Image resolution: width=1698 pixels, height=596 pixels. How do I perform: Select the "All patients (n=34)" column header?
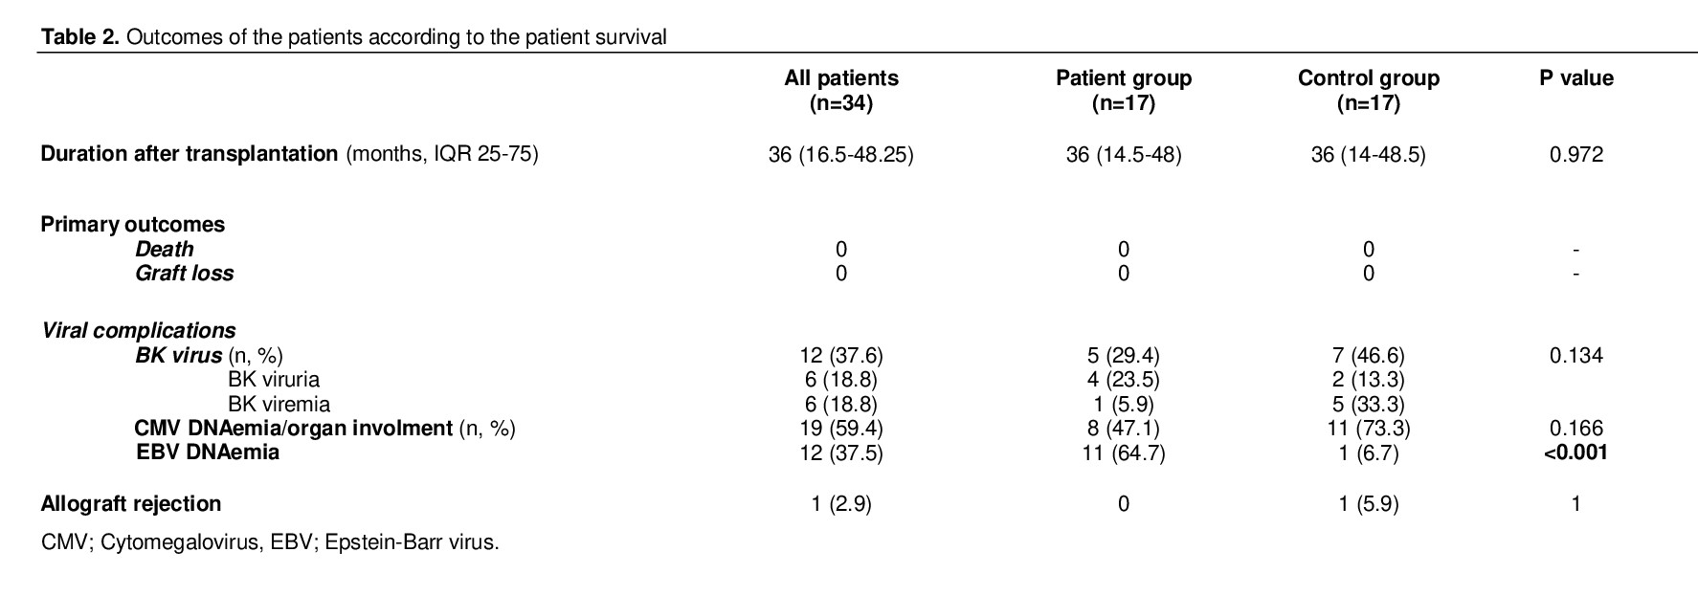pos(840,91)
